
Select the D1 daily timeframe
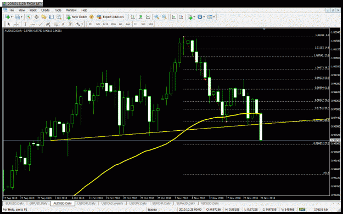(x=136, y=24)
